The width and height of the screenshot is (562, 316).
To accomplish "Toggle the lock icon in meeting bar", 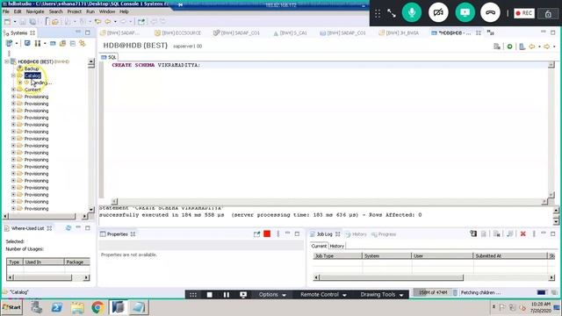I will click(x=548, y=14).
